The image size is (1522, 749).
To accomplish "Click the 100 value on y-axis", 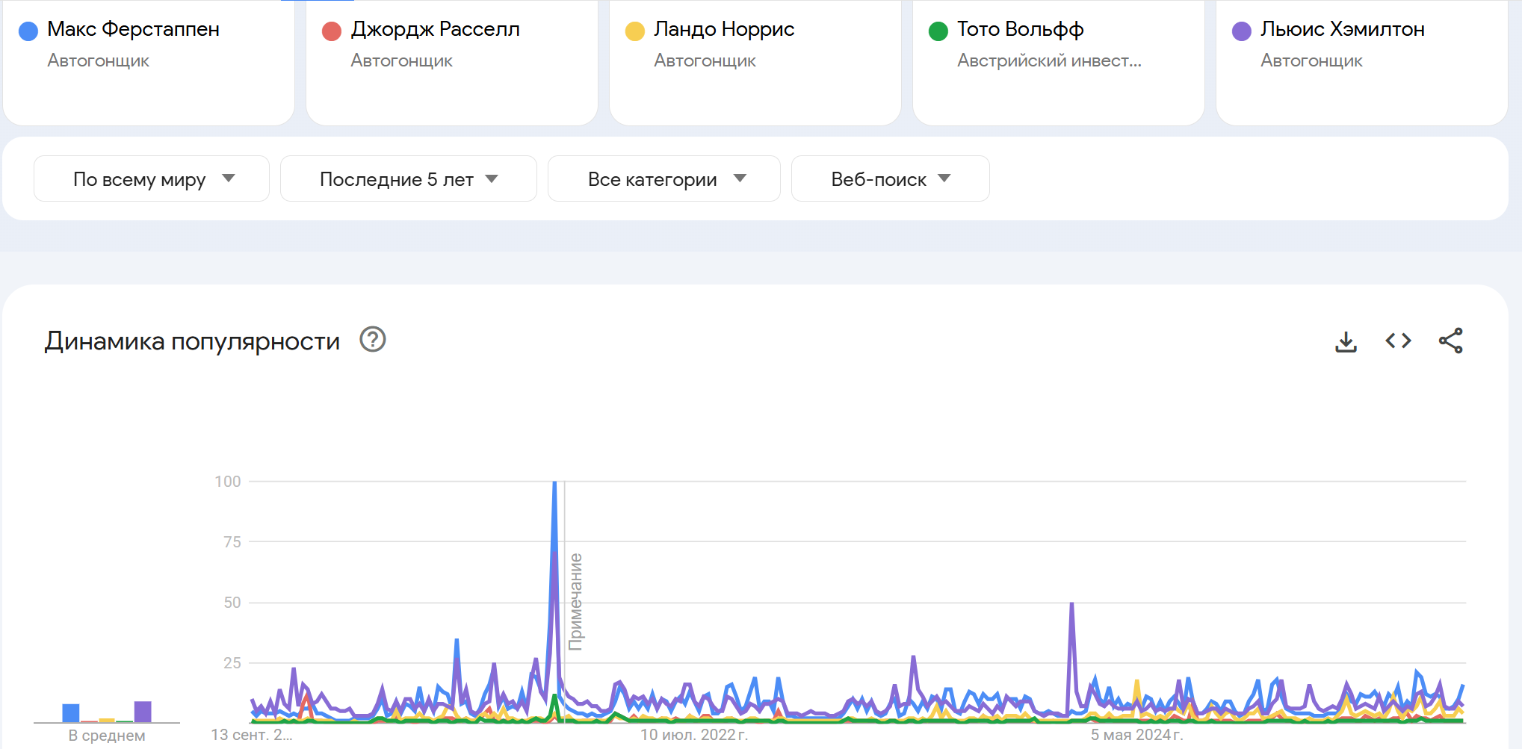I will 228,482.
